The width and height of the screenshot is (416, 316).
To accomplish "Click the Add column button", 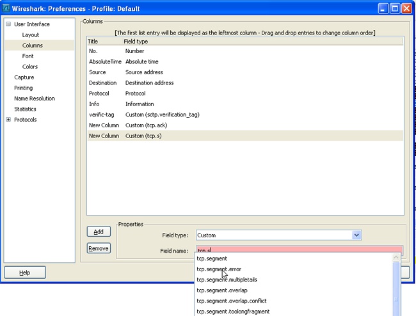I will click(x=99, y=232).
